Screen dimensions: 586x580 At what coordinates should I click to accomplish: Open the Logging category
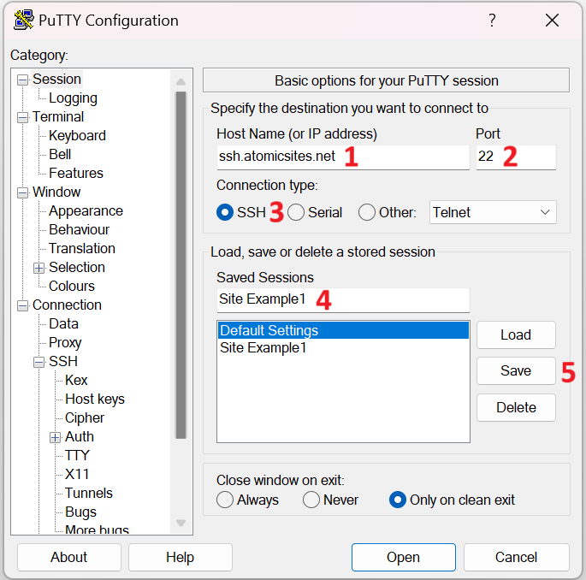73,98
